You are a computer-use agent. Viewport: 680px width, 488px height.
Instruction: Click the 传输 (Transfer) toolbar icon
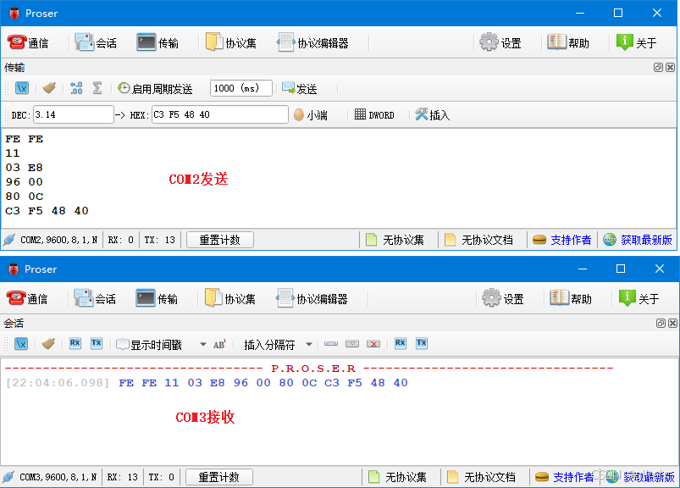[x=159, y=42]
